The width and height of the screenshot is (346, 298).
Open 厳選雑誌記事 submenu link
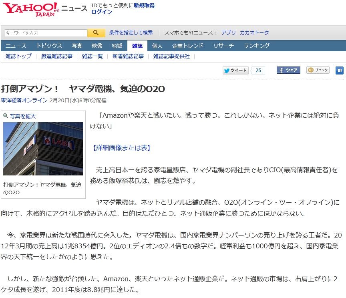tap(57, 56)
